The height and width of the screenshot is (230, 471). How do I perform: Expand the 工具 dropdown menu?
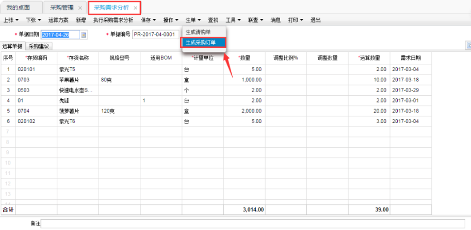[233, 20]
